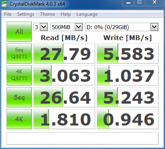The image size is (165, 149).
Task: Click the empty comment field at bottom
Action: coord(82,138)
